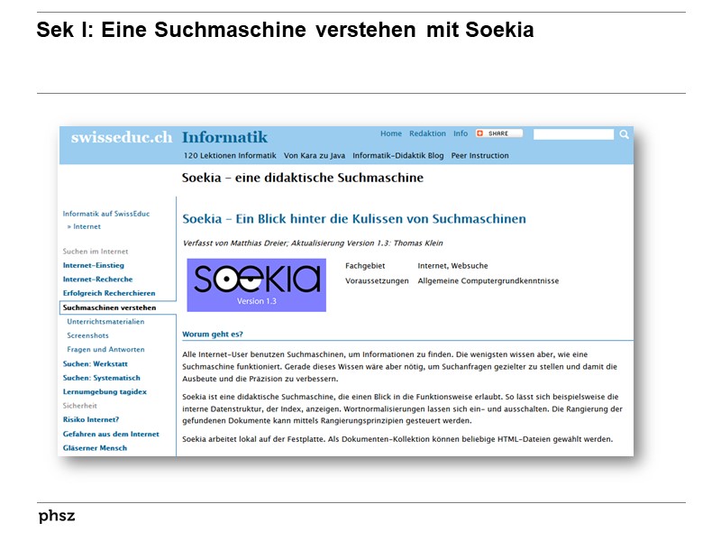721x541 pixels.
Task: Select Von Kara zu Java
Action: click(317, 155)
